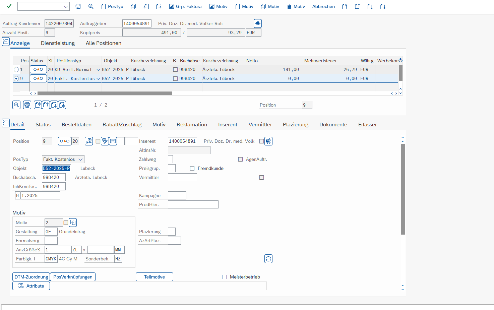
Task: Click the icon beside Inserent name
Action: click(x=268, y=141)
